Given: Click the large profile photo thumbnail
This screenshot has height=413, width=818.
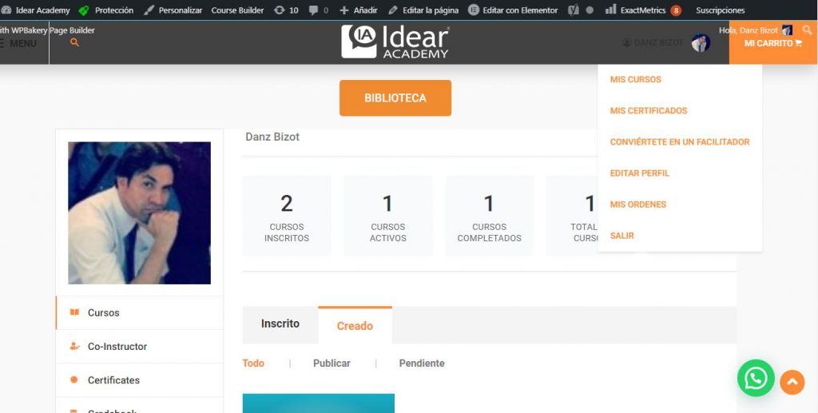Looking at the screenshot, I should pos(139,213).
